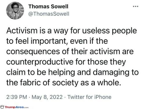This screenshot has width=145, height=109.
Task: Click the word "consequences" in the tweet
Action: click(33, 52)
